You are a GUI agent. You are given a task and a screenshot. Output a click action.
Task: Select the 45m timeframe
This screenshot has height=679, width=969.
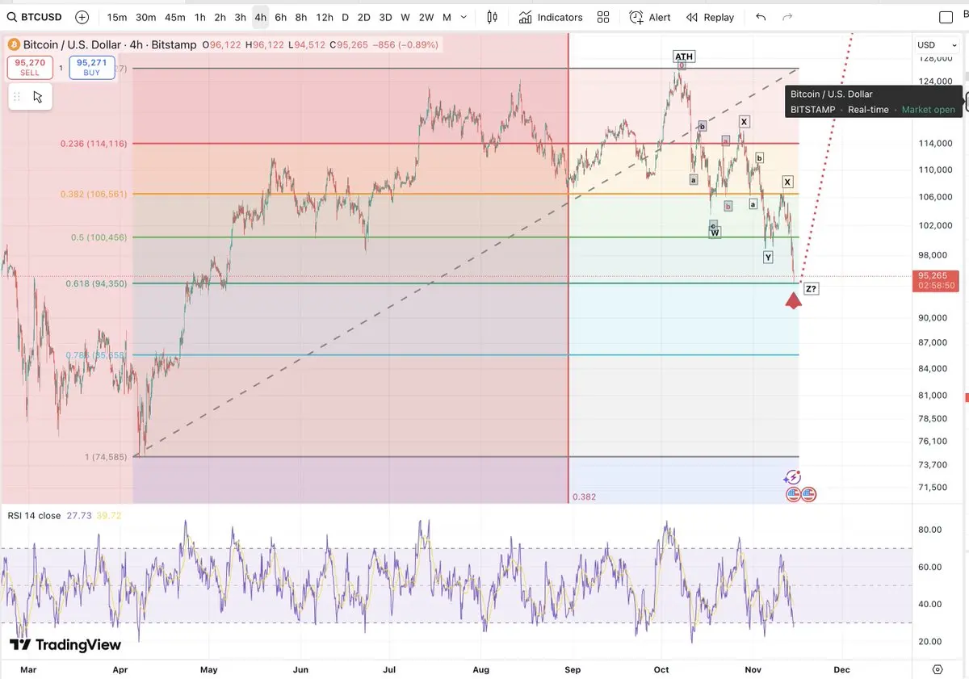pos(175,17)
